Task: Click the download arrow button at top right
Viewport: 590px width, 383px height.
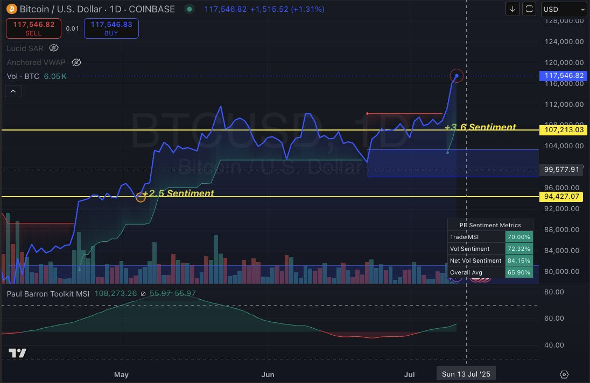Action: 512,9
